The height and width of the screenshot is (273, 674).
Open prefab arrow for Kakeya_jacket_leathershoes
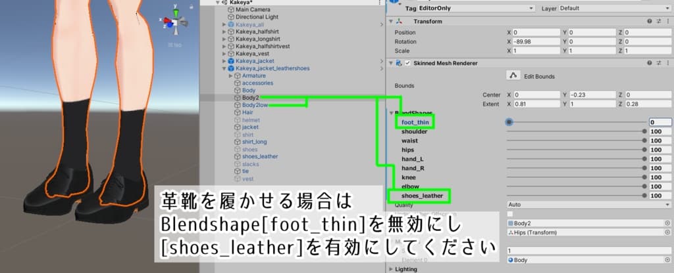(x=382, y=68)
